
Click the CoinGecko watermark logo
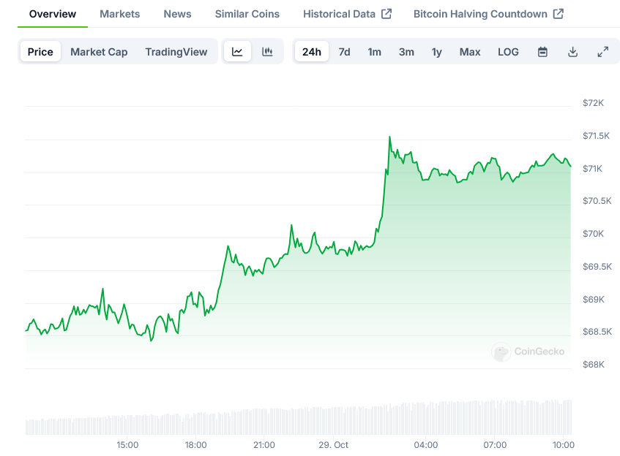pyautogui.click(x=501, y=351)
